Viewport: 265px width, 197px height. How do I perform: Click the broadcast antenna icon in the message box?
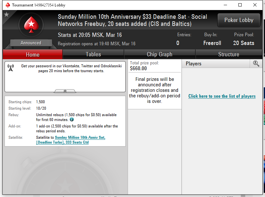tap(11, 68)
